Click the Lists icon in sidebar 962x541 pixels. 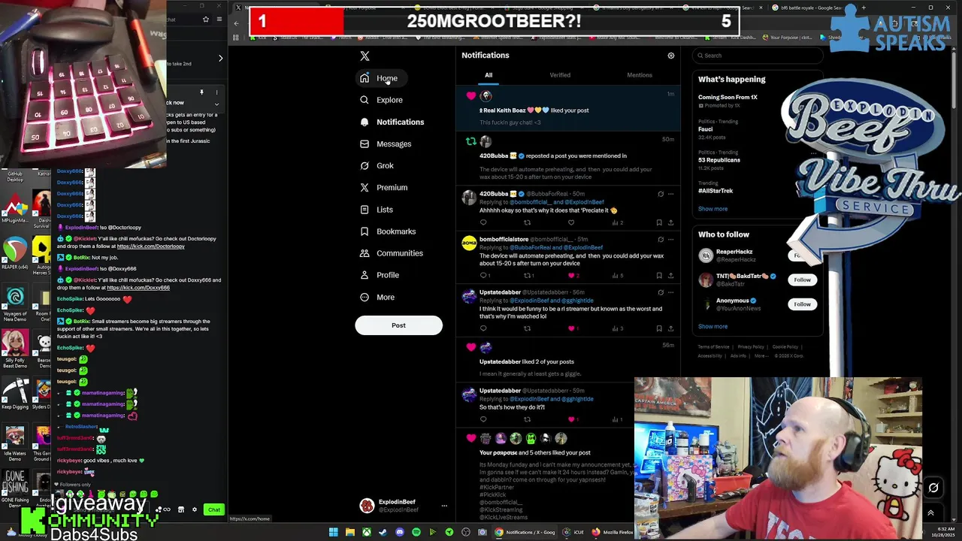(x=365, y=210)
